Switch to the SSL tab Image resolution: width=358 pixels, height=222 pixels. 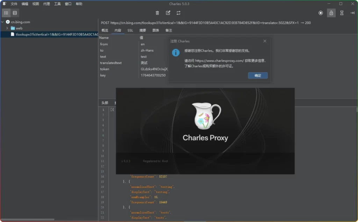click(x=130, y=30)
